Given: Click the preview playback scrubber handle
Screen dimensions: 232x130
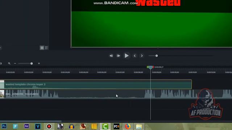Looking at the screenshot, I should pyautogui.click(x=157, y=56).
